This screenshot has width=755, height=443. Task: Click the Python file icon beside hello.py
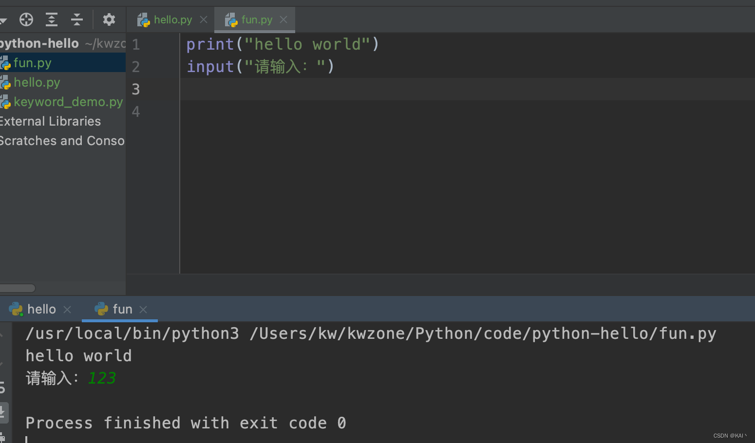click(x=5, y=83)
